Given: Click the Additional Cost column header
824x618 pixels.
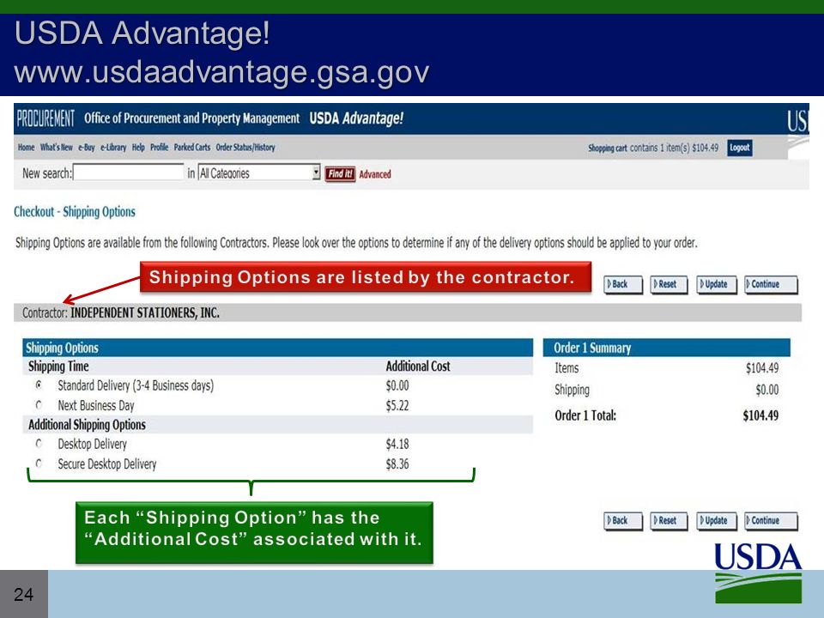Looking at the screenshot, I should 418,367.
